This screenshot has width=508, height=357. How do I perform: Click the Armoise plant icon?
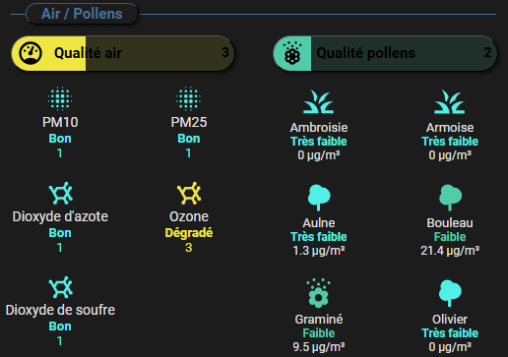pyautogui.click(x=450, y=102)
